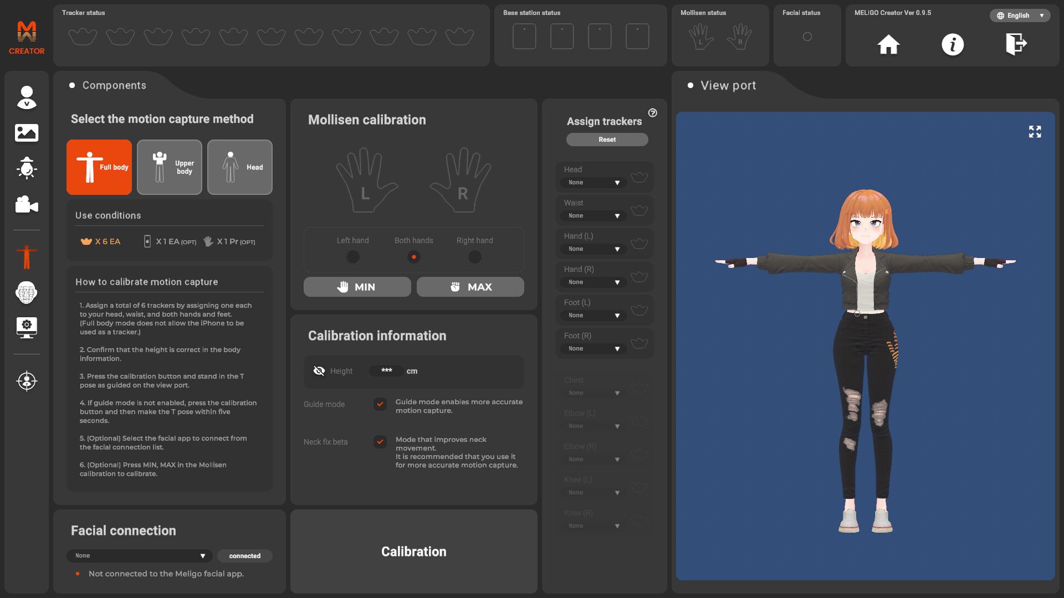Select Head motion capture method
Screen dimensions: 1064x598
[x=240, y=167]
